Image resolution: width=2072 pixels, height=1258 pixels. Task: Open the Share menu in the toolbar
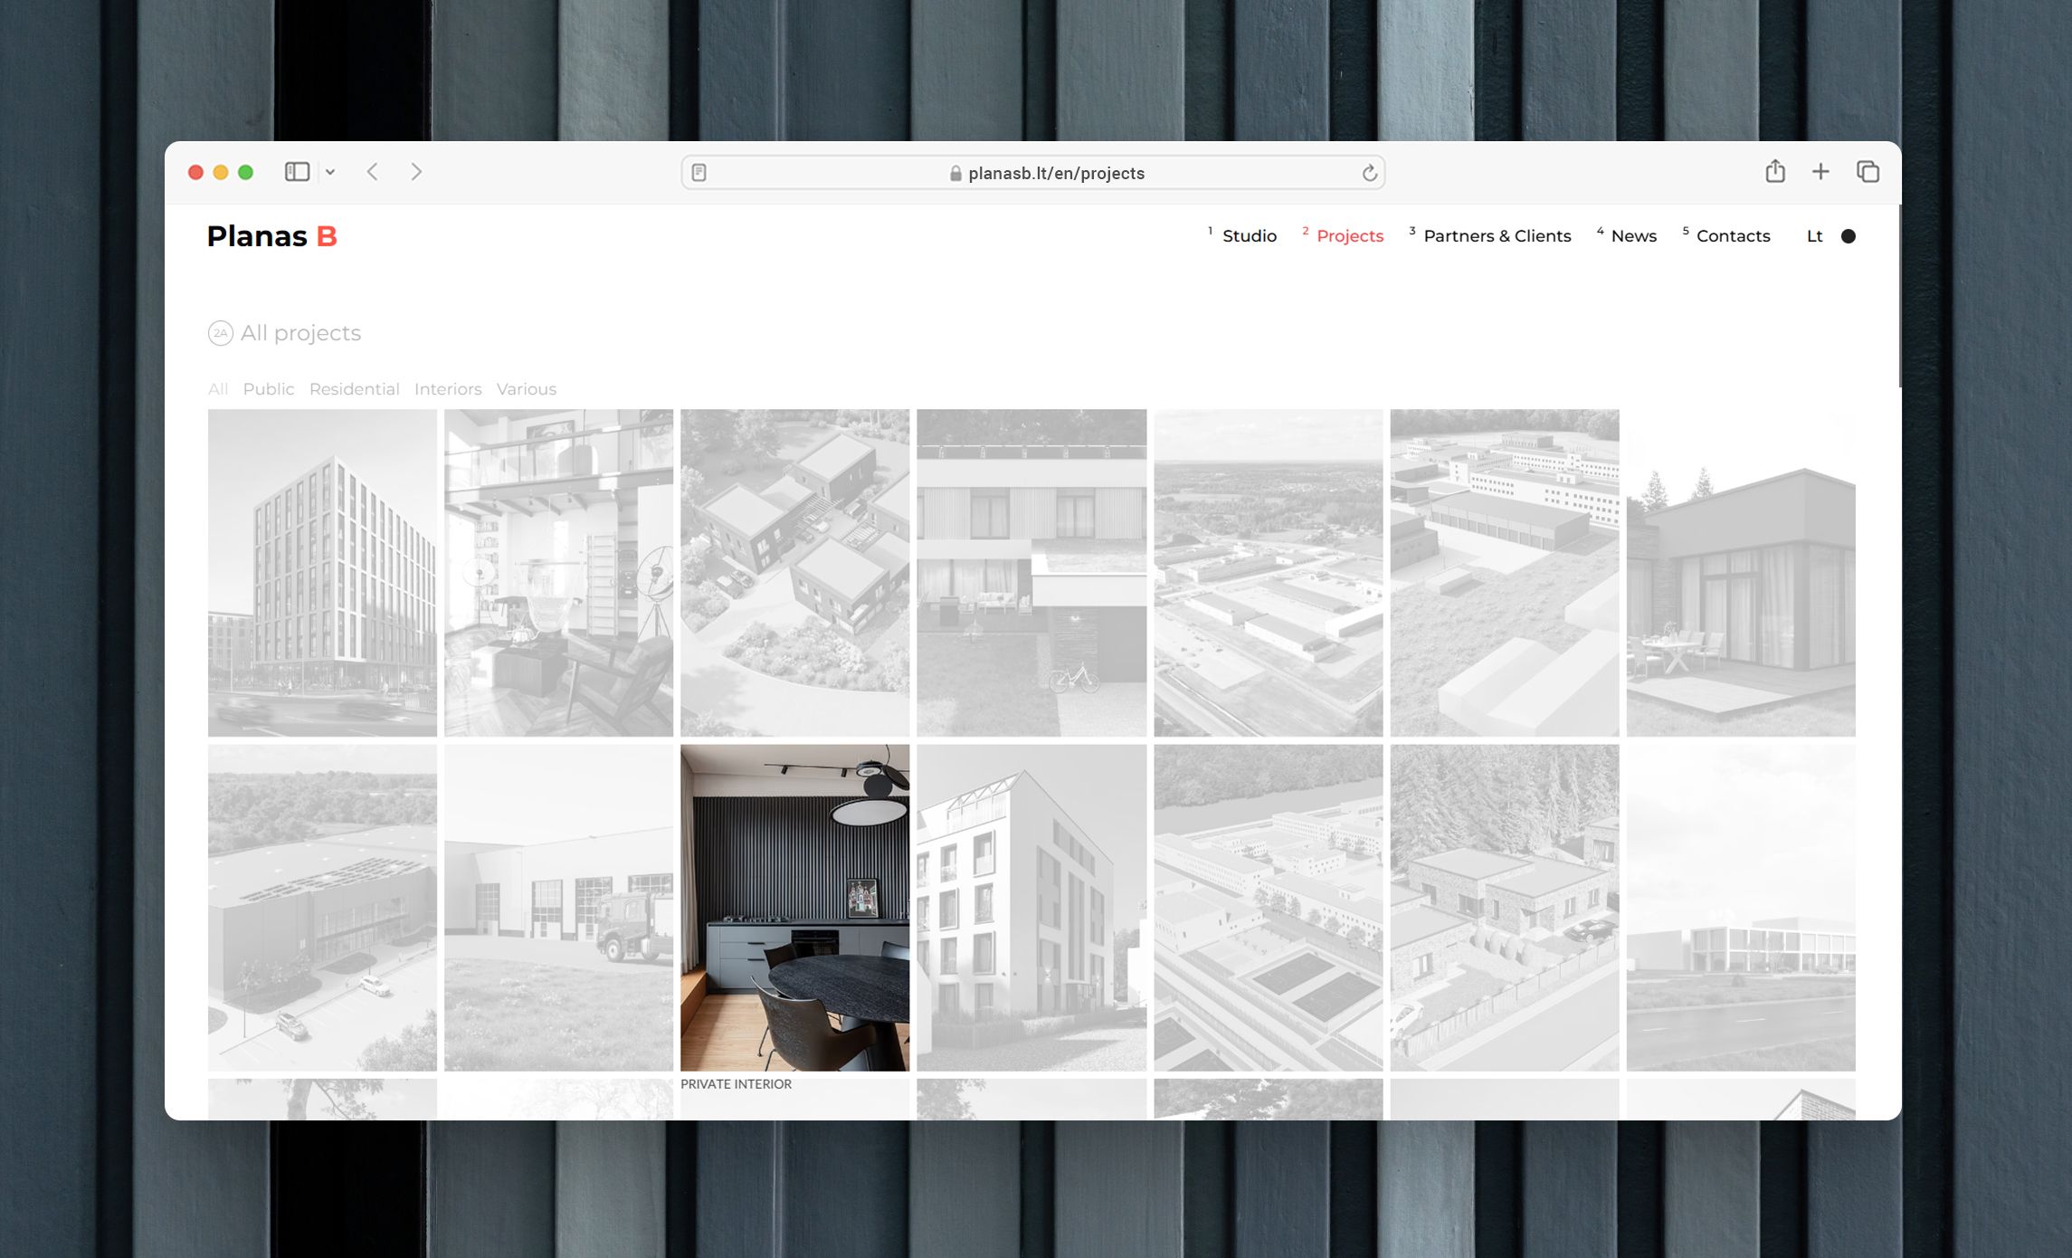point(1775,170)
